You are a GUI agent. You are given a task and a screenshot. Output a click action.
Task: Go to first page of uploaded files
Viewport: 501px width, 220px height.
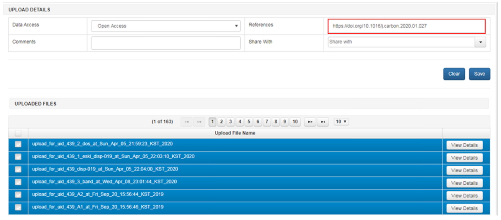coord(187,122)
